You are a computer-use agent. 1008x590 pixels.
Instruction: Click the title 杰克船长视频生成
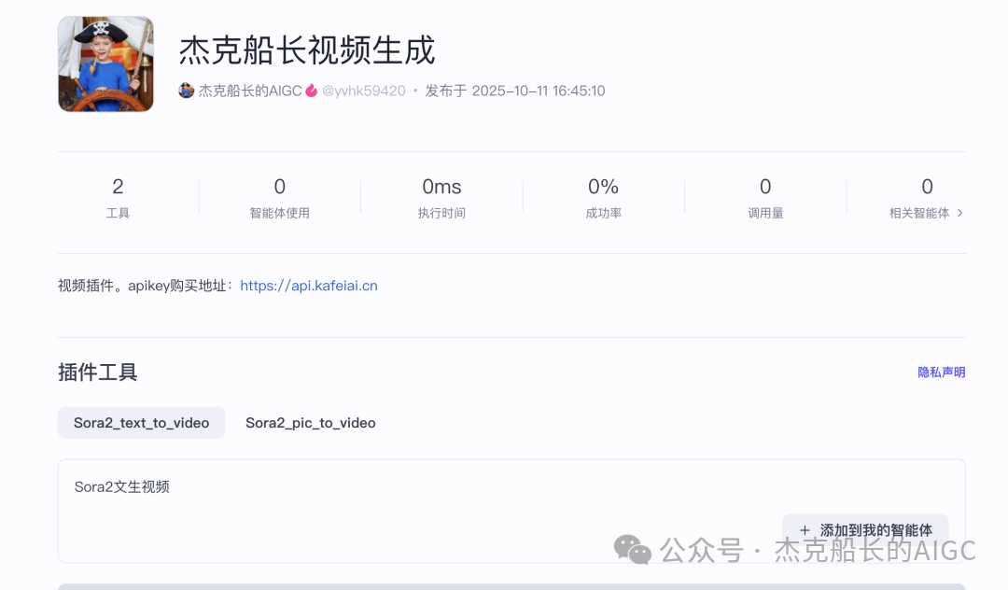[307, 50]
